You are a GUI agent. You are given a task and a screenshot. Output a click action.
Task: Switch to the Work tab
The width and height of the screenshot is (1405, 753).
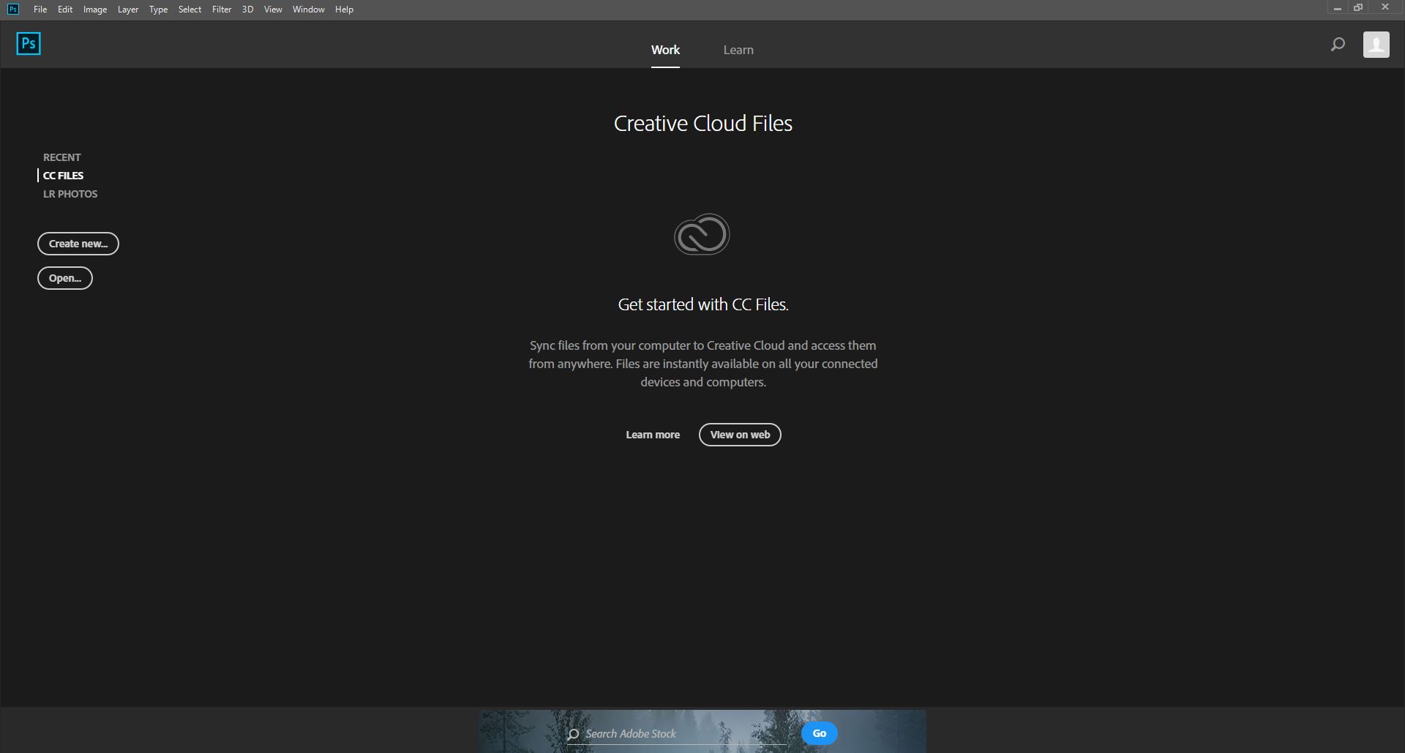665,50
